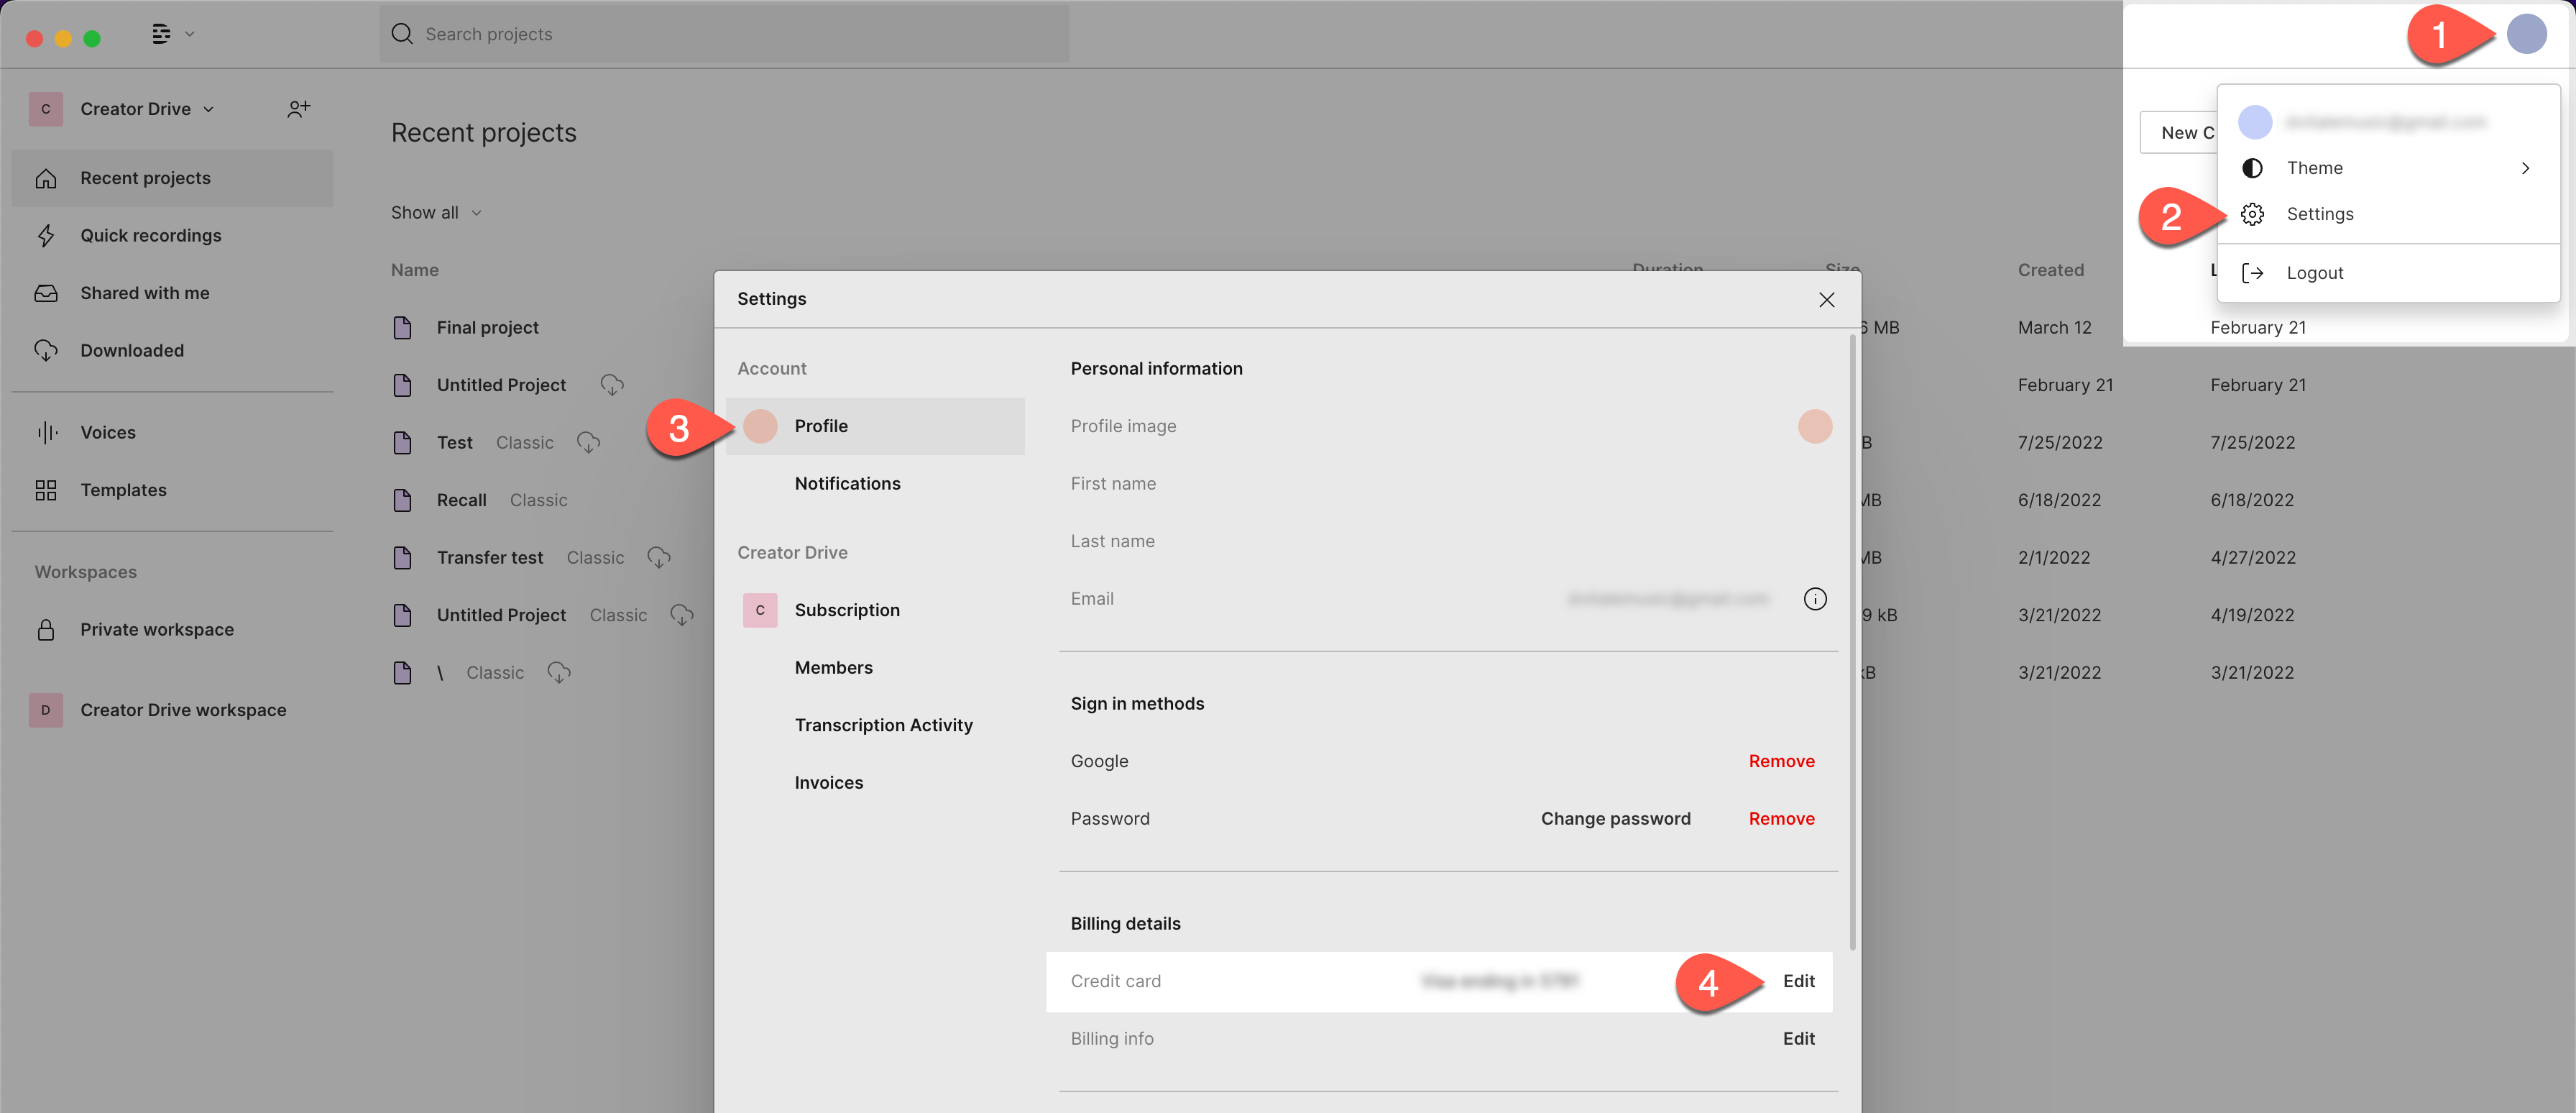Edit billing info details
Screen dimensions: 2576x1113
pyautogui.click(x=1798, y=1038)
